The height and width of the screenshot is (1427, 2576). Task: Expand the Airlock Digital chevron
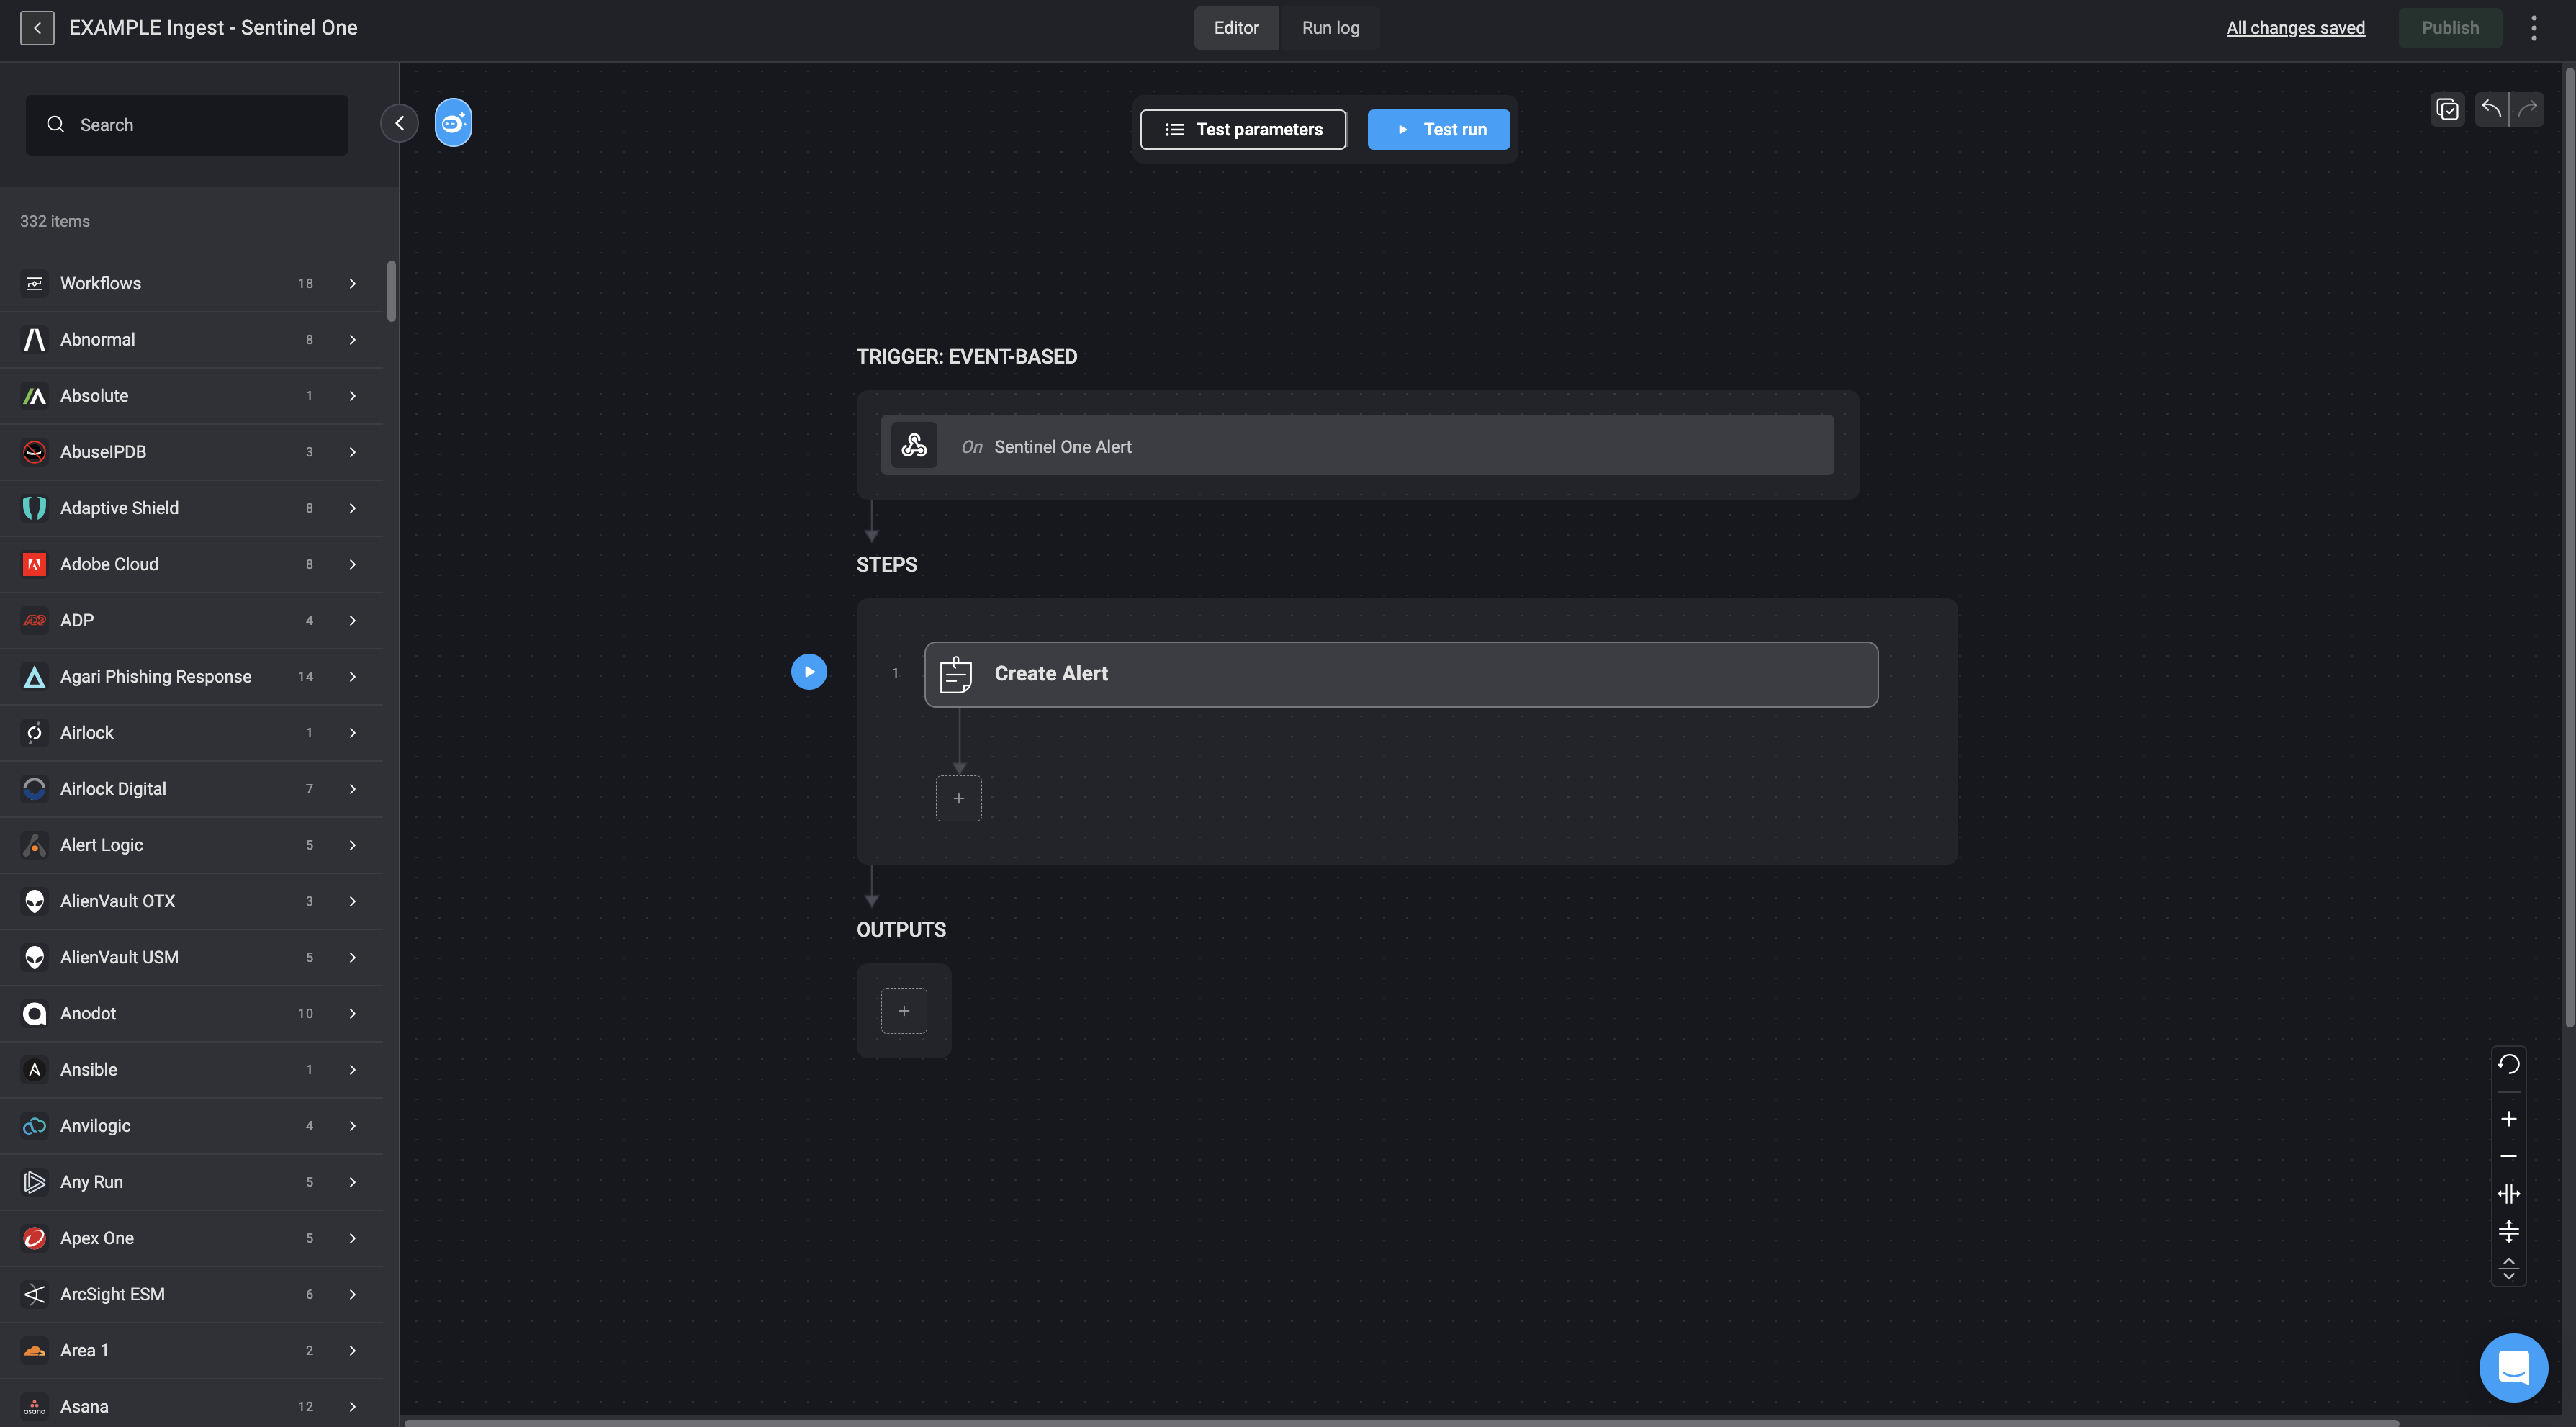coord(352,789)
